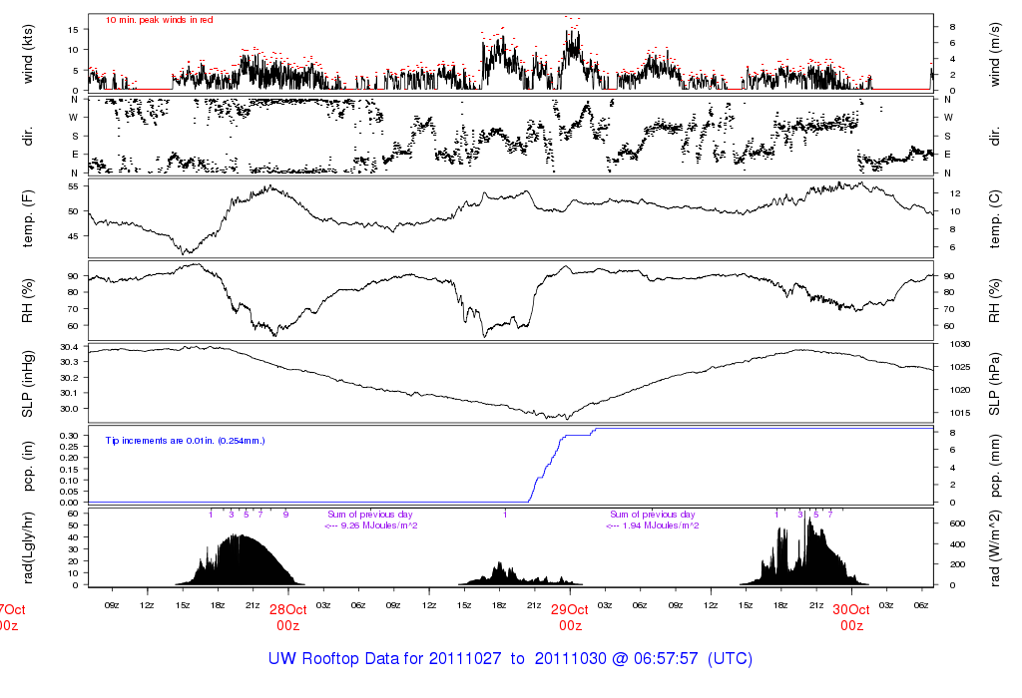Select the '0.00' tick on the precipitation axis
The image size is (1022, 698).
tap(69, 503)
